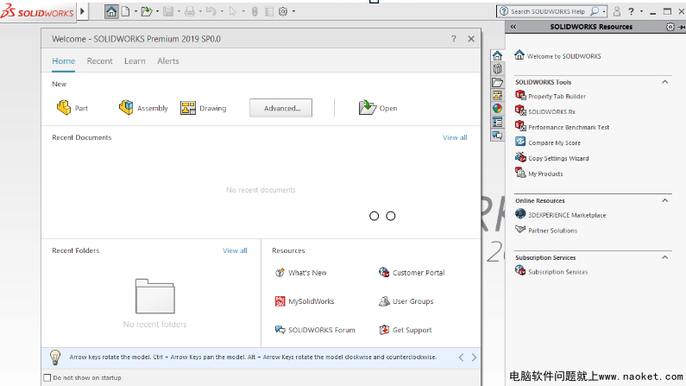The height and width of the screenshot is (386, 686).
Task: Expand the SOLIDWORKS menu flyout arrow
Action: [82, 11]
